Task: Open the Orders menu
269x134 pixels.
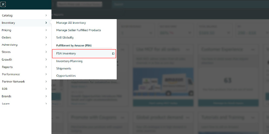Action: 6,38
